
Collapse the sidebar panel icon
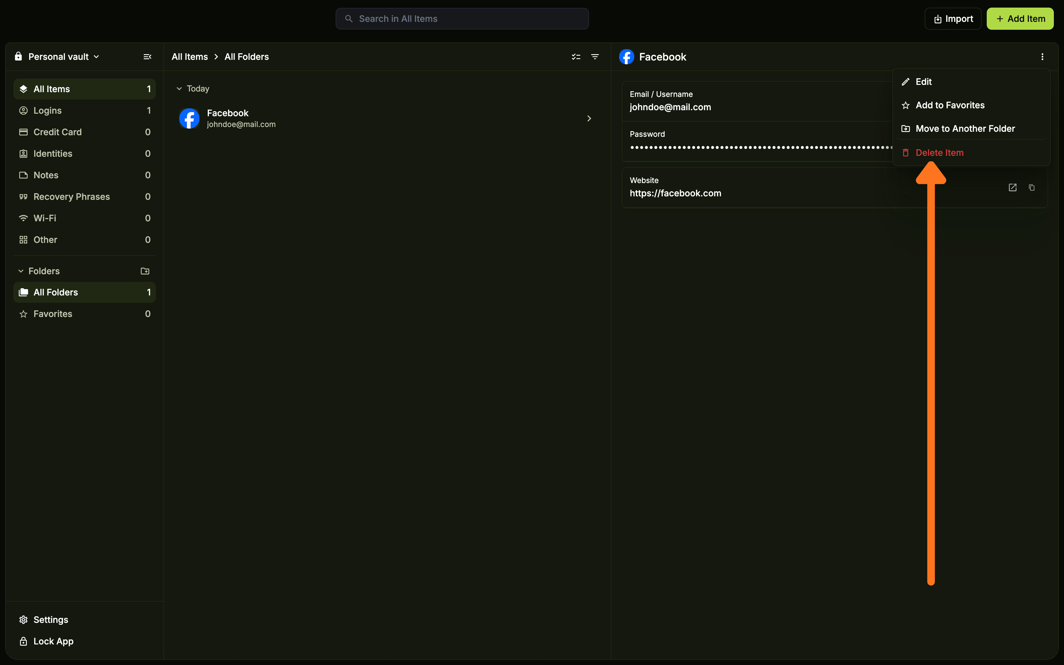[x=147, y=57]
